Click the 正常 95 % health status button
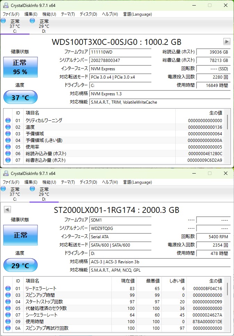This screenshot has height=336, width=234. tap(20, 67)
